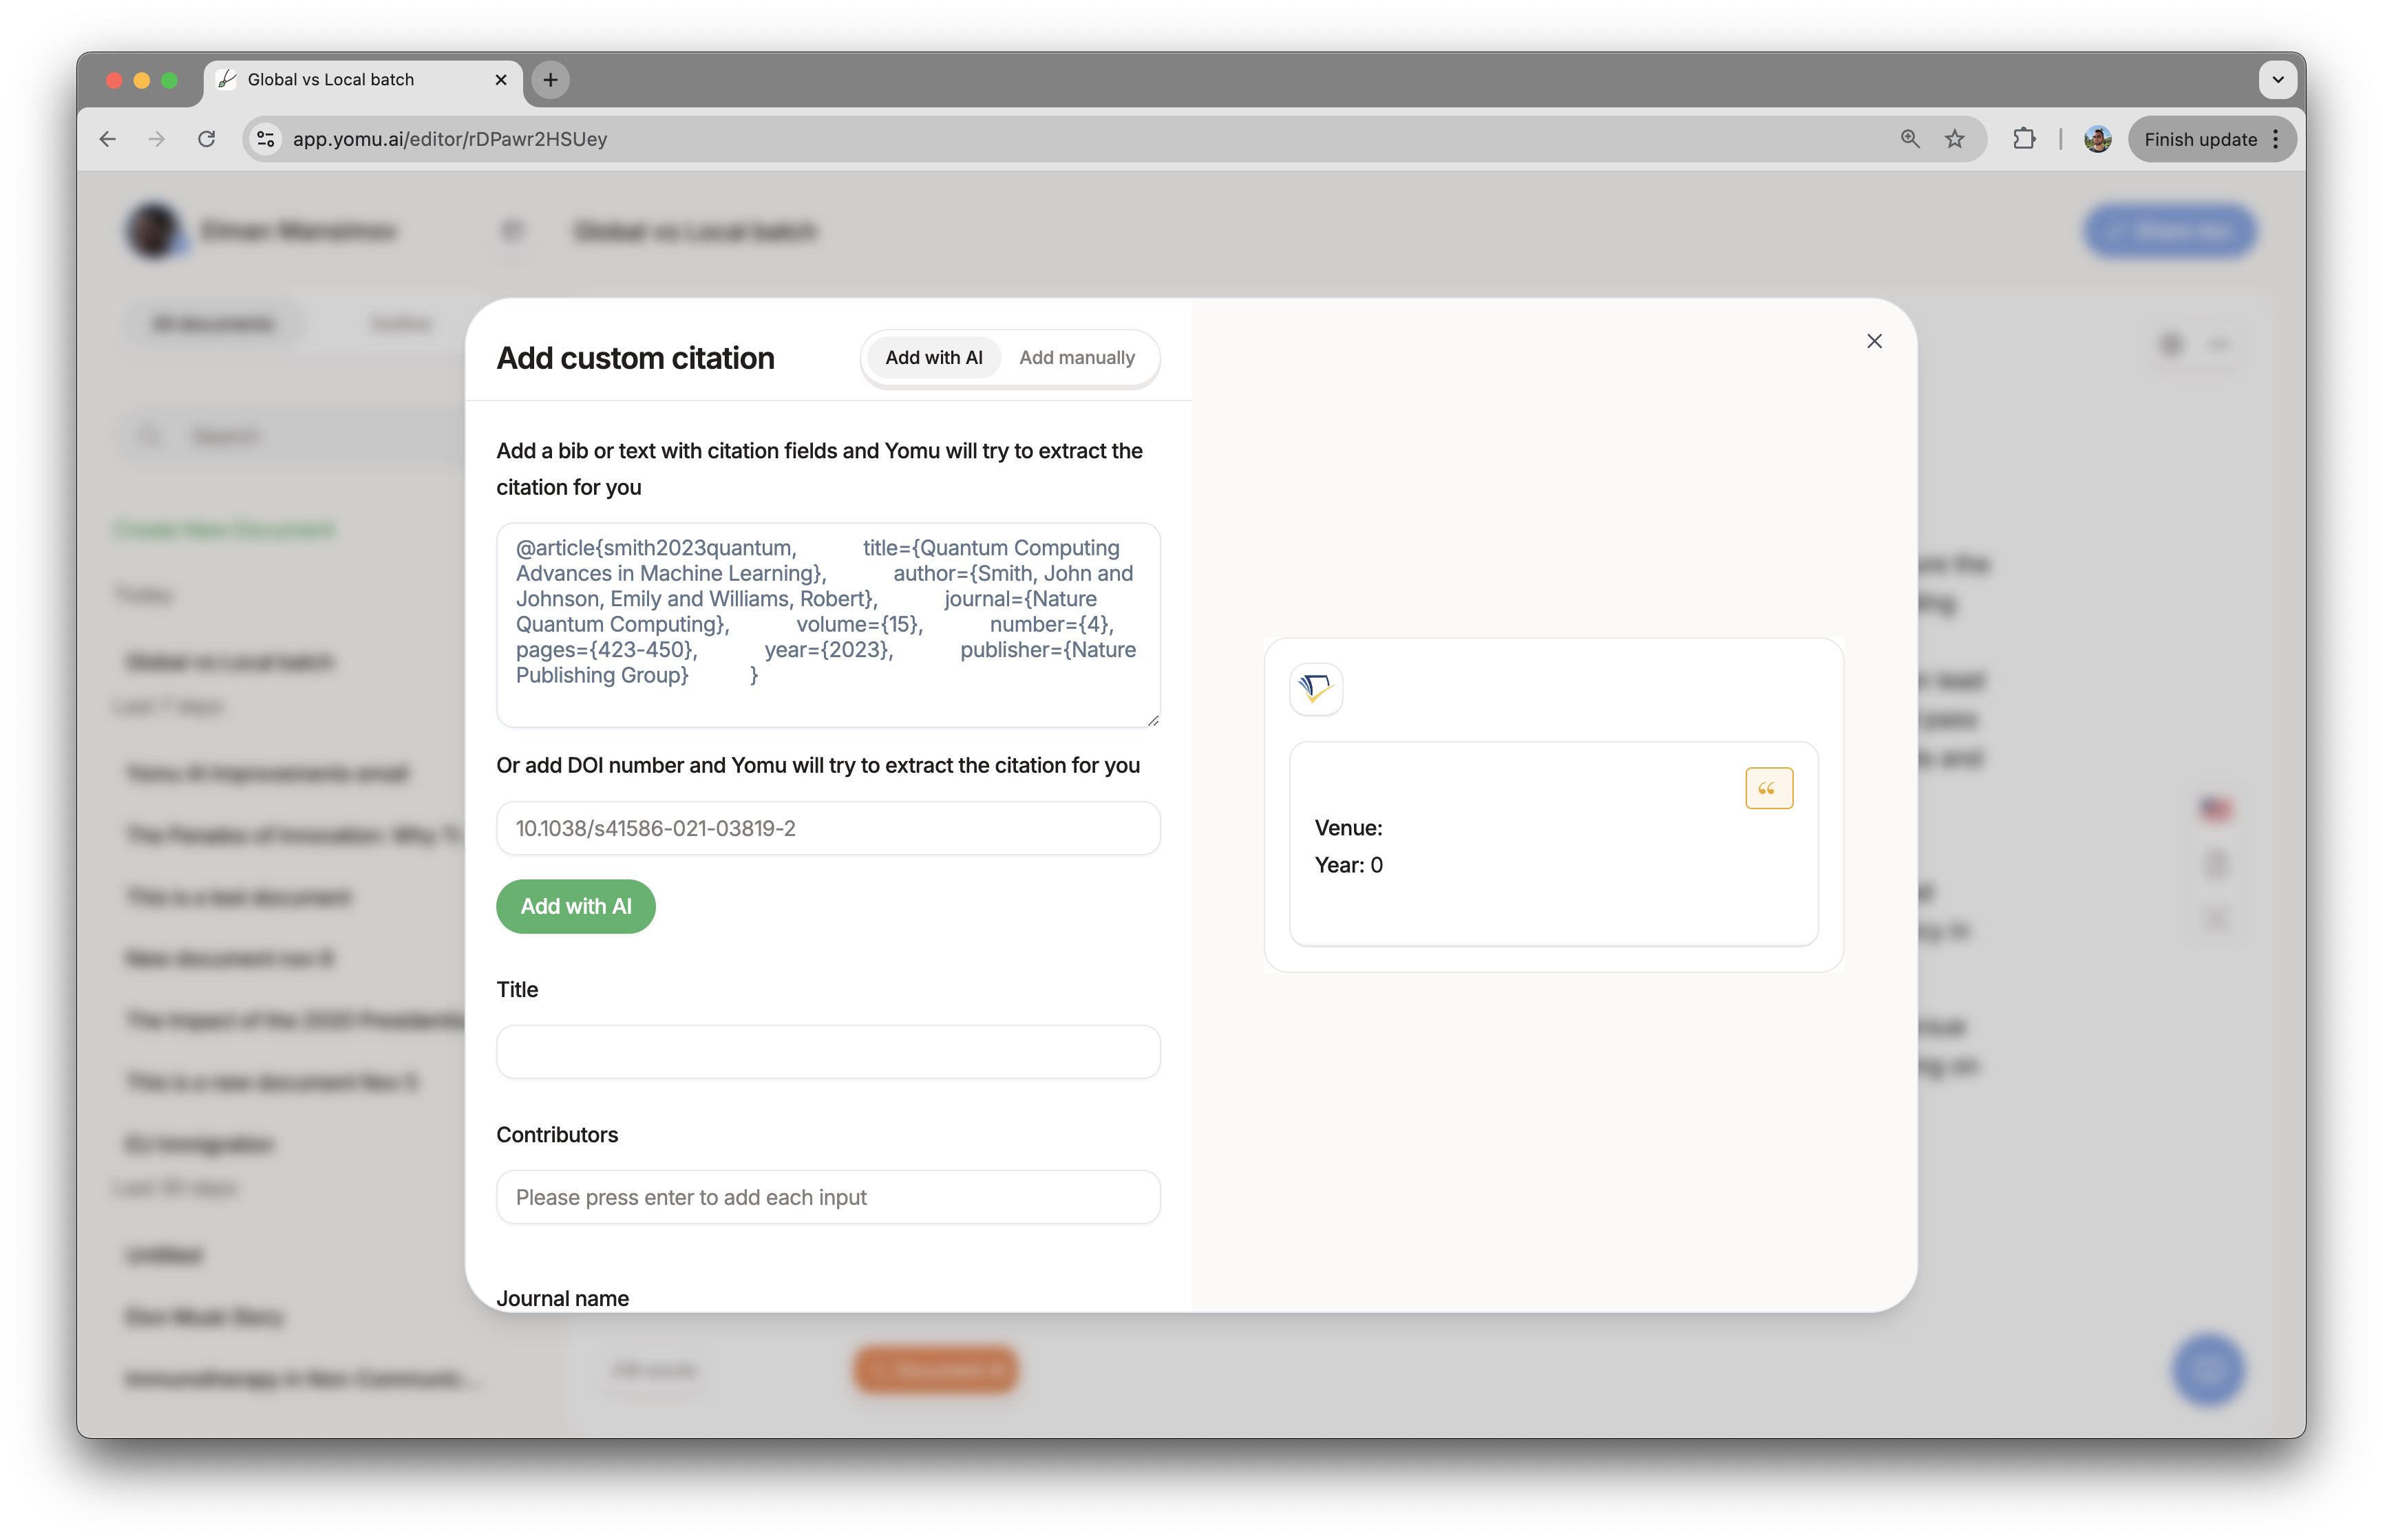Switch to Add manually tab

[x=1075, y=356]
